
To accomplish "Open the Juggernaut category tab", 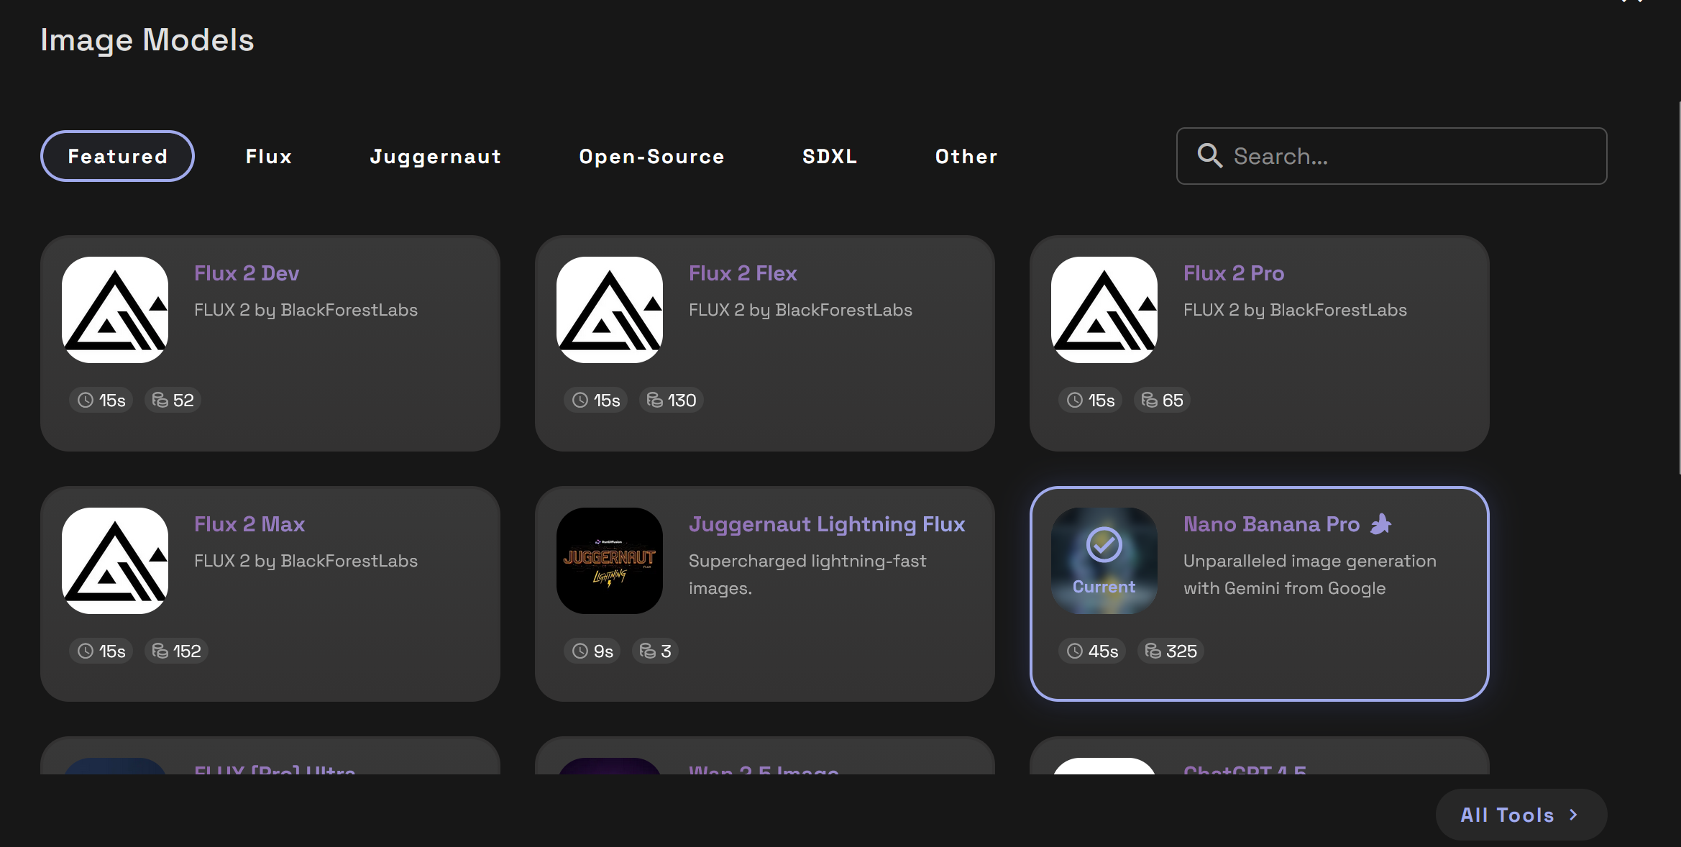I will pos(436,156).
